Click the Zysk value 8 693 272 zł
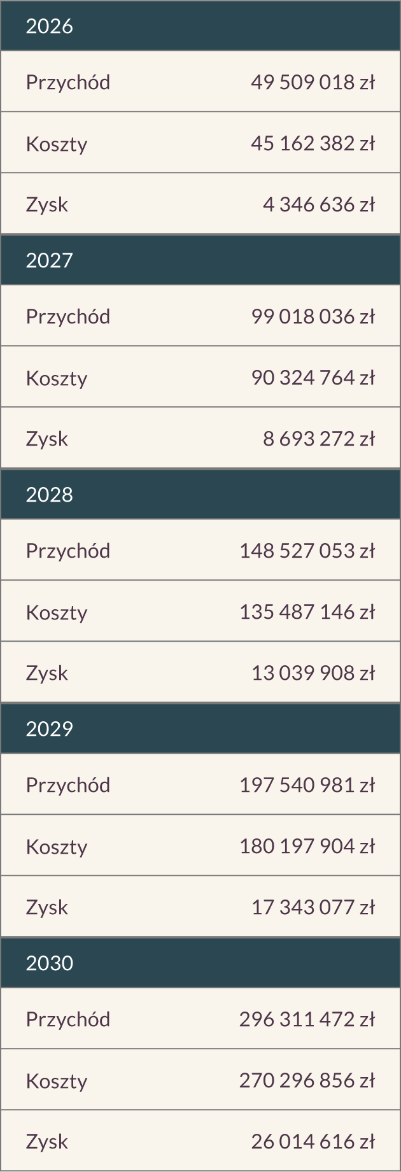 (319, 439)
